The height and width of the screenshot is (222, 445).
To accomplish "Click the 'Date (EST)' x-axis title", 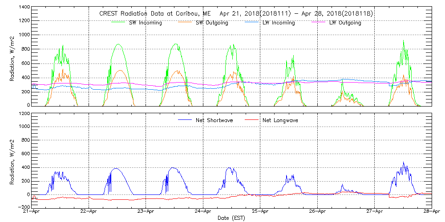I will [x=232, y=218].
